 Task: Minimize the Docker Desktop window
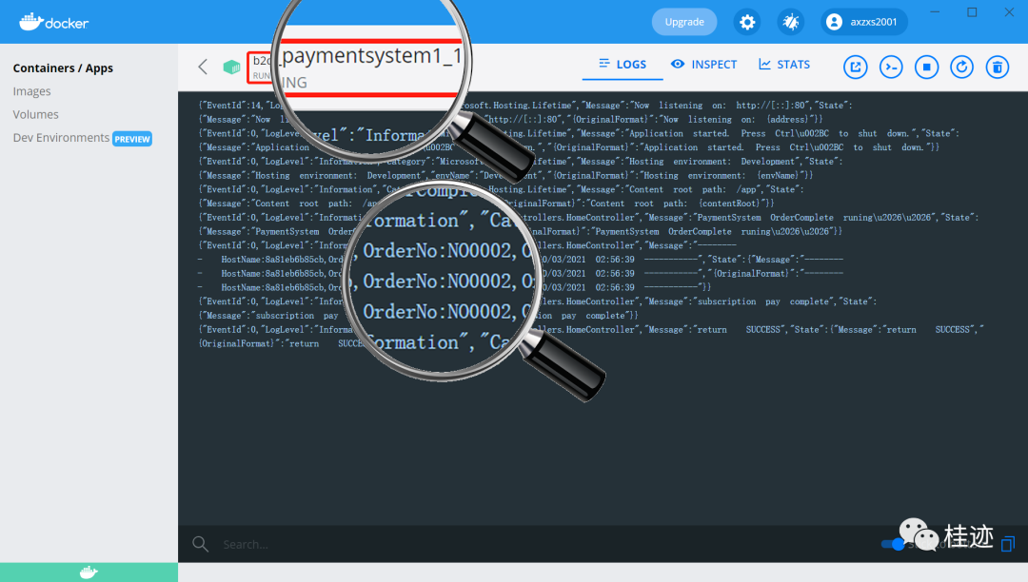point(935,11)
